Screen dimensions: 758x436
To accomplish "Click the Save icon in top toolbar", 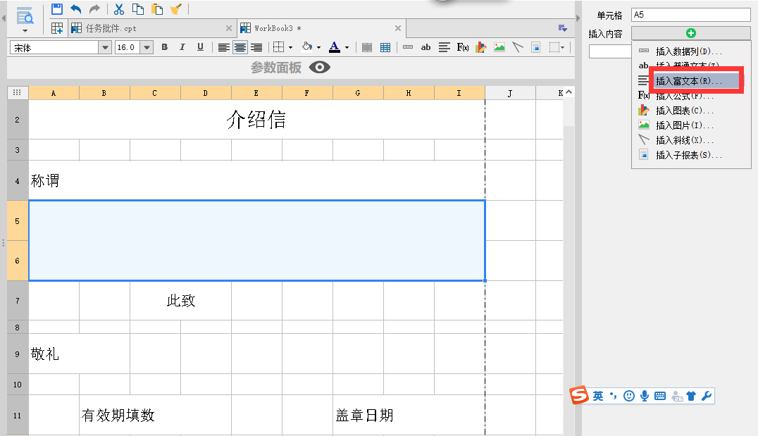I will (57, 8).
